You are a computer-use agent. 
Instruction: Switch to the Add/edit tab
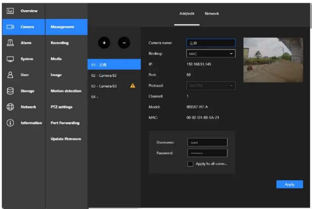click(x=187, y=14)
